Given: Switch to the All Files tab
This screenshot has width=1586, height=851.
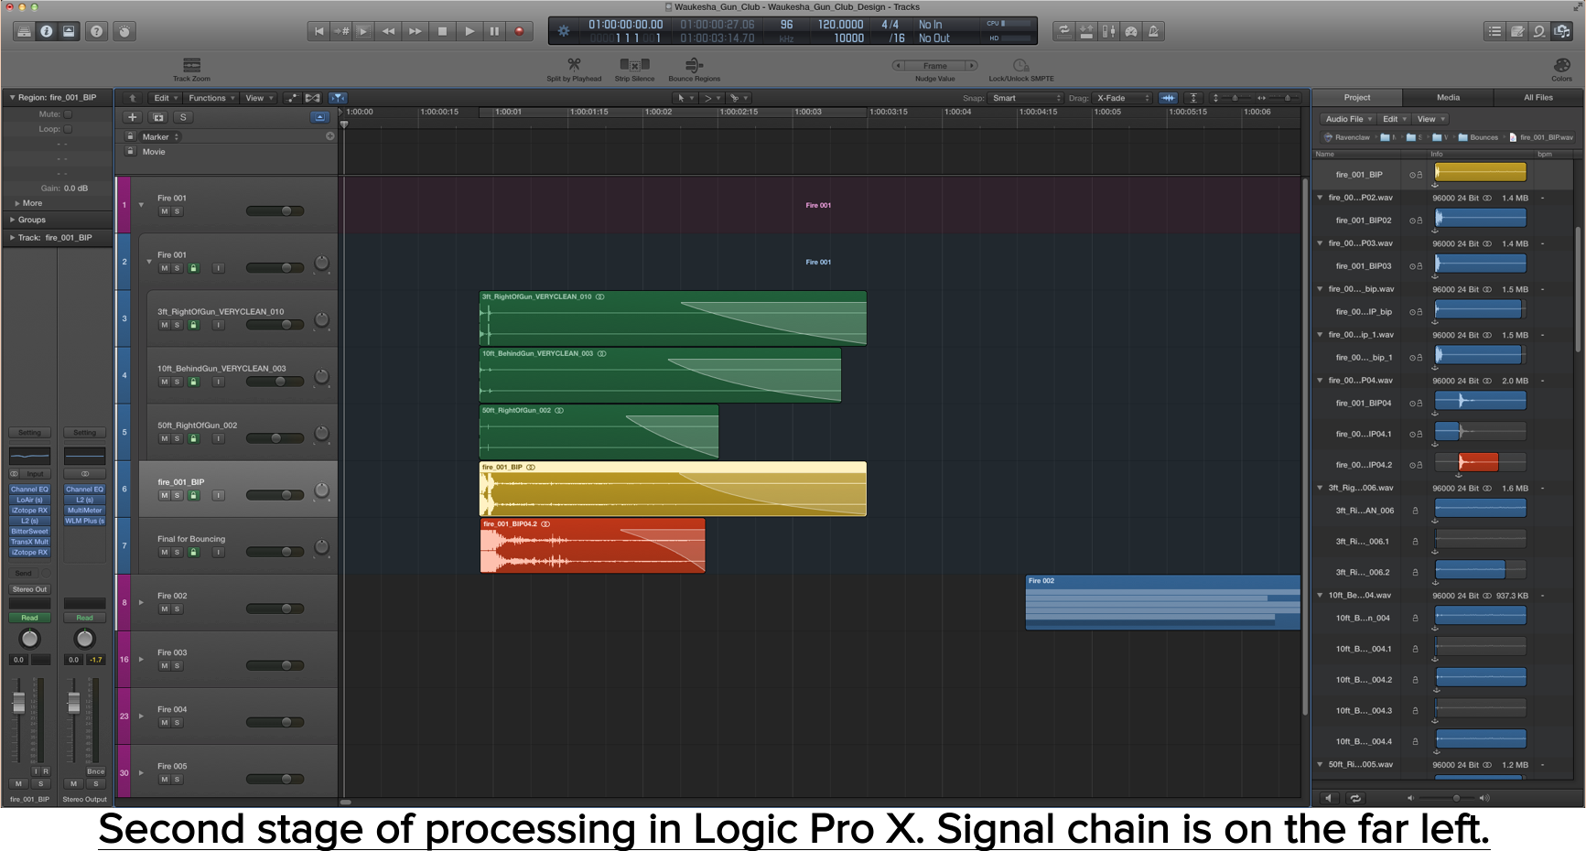Looking at the screenshot, I should (1537, 97).
